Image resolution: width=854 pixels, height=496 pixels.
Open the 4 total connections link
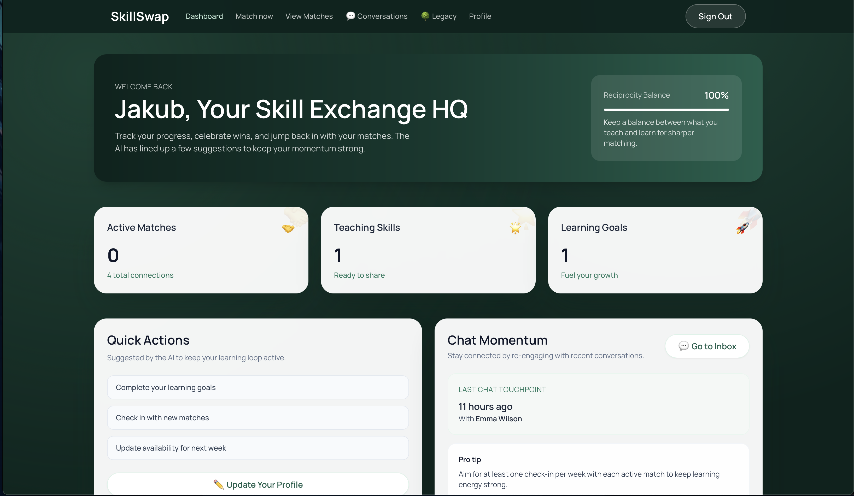(140, 275)
